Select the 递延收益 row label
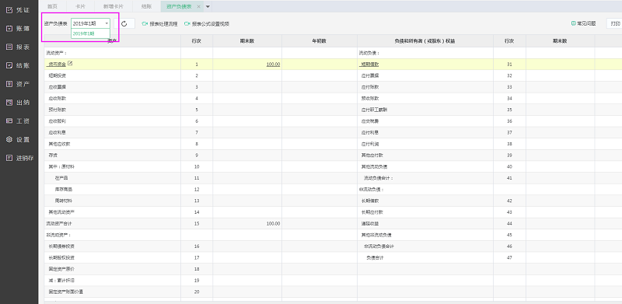622x304 pixels. 370,223
